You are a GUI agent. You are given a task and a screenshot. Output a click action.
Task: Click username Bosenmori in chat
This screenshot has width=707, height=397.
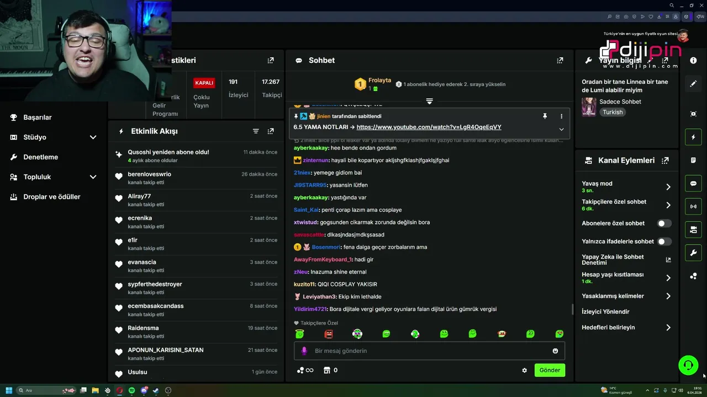327,247
